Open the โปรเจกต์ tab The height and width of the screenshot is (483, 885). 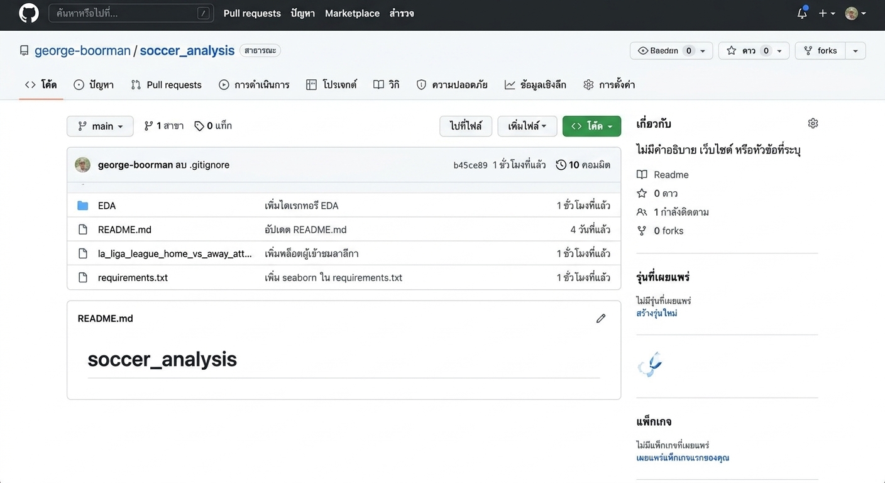click(331, 84)
